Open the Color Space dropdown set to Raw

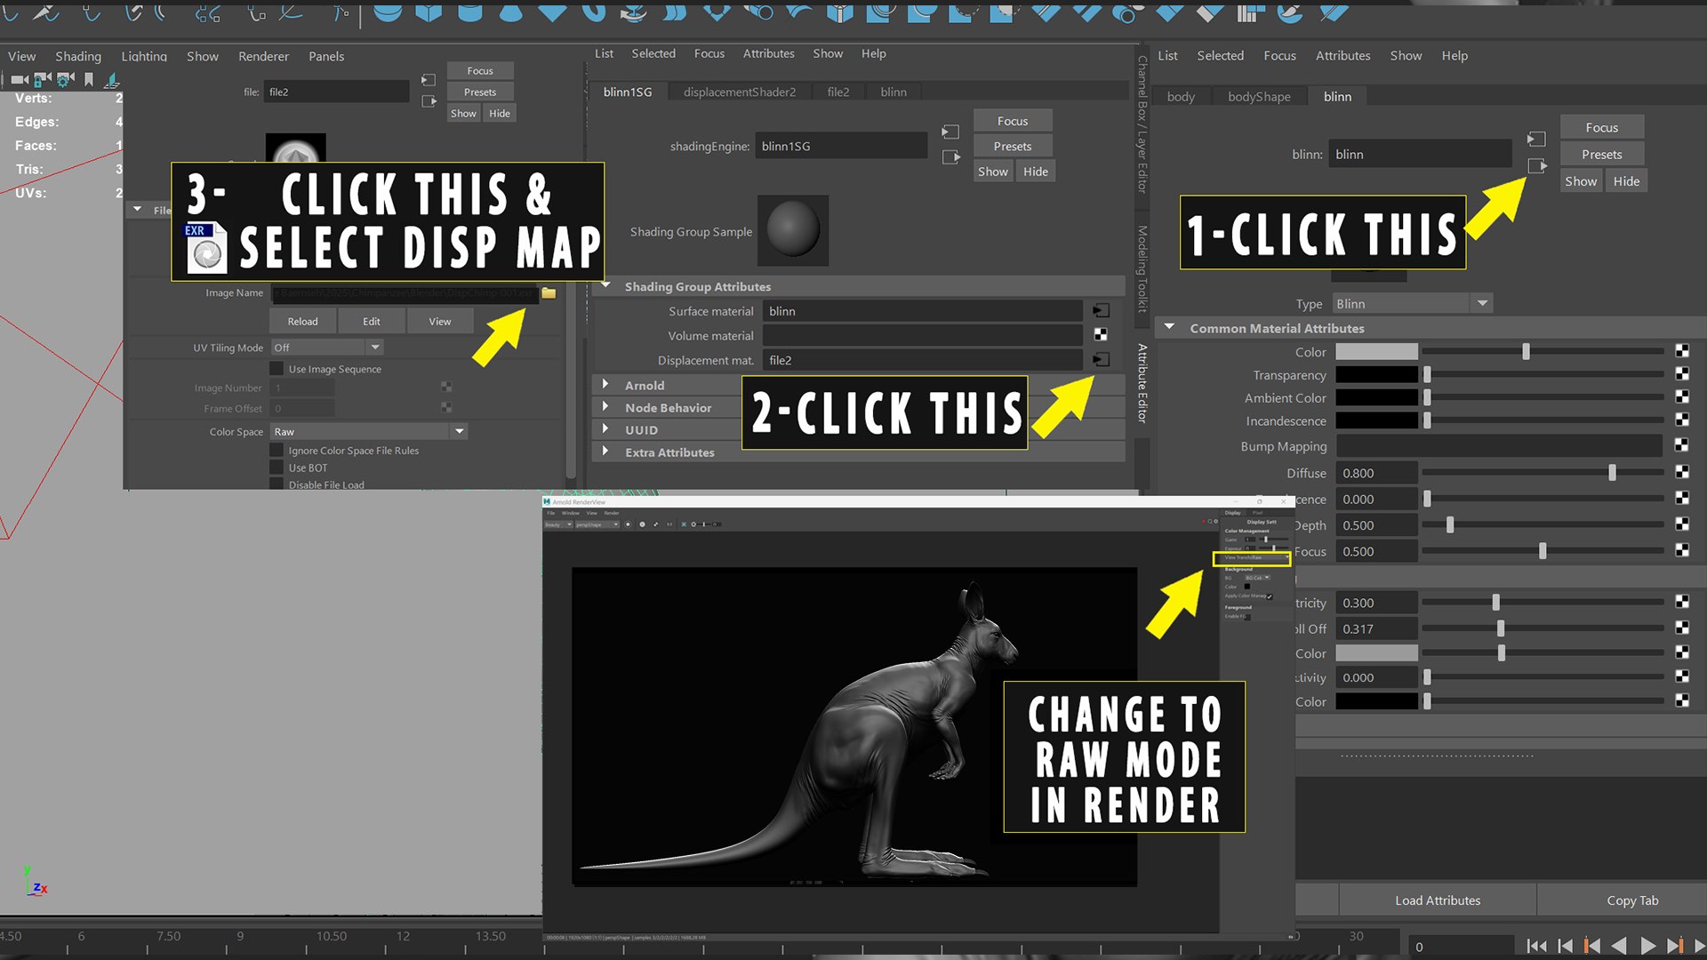pyautogui.click(x=369, y=431)
